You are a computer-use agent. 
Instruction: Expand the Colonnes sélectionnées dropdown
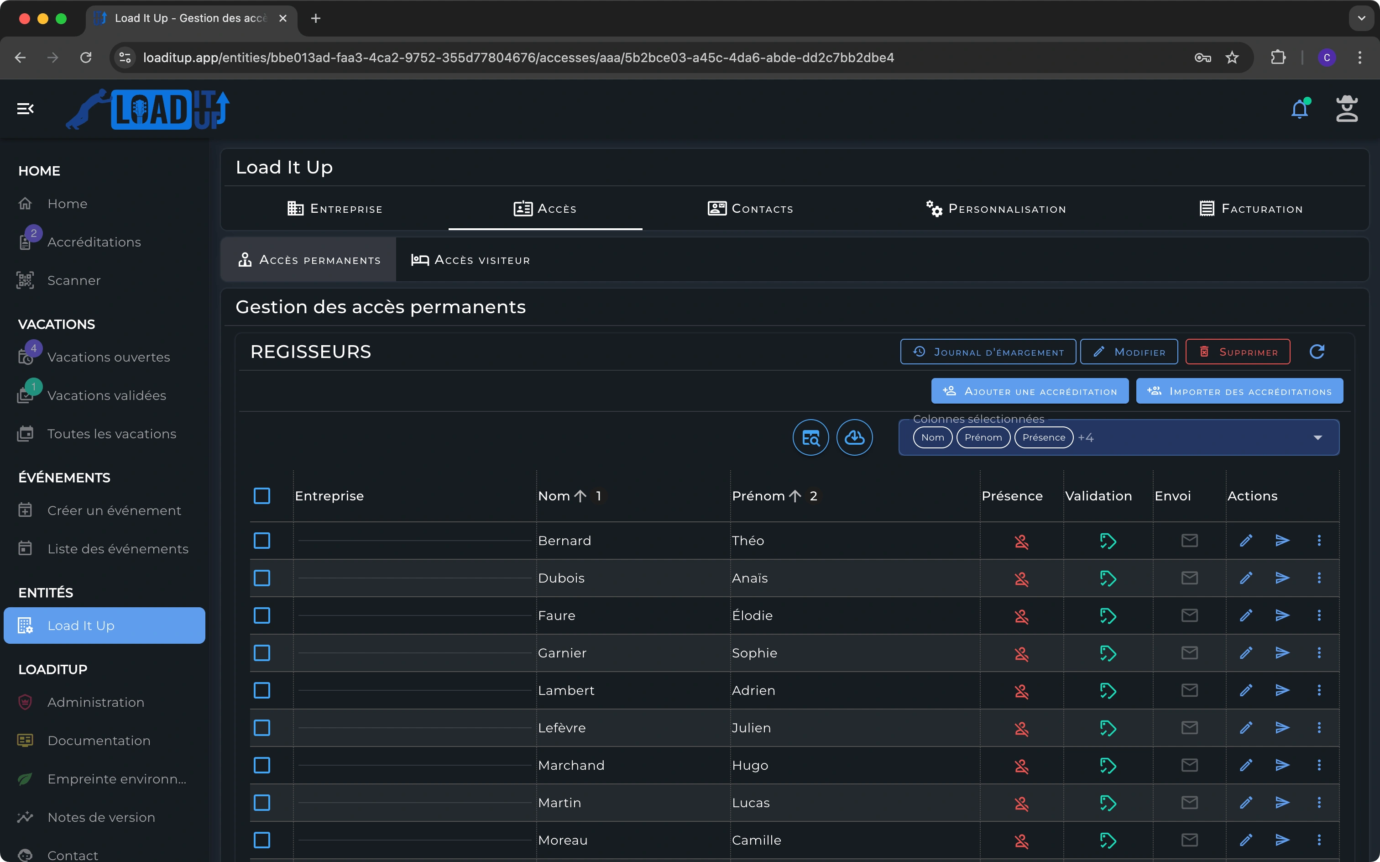[x=1317, y=438]
